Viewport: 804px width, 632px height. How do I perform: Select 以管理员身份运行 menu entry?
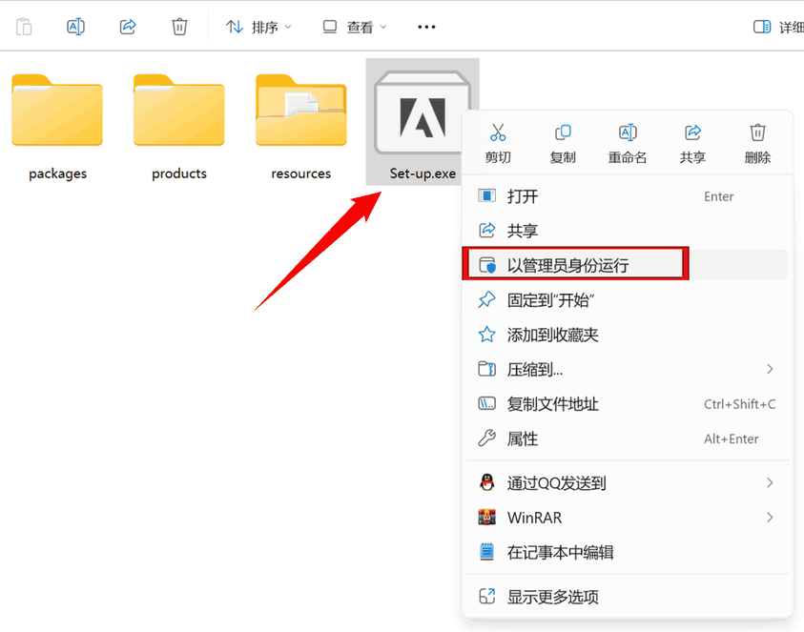coord(626,265)
